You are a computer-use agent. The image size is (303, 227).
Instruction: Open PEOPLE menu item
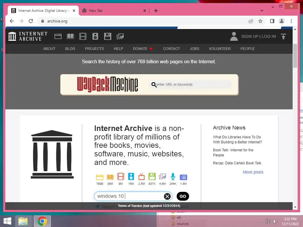[248, 49]
